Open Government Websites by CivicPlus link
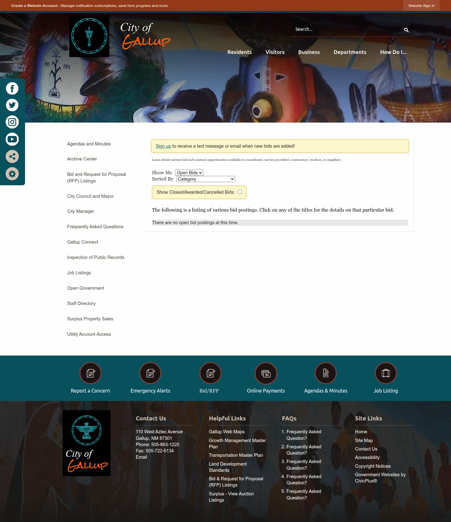Viewport: 451px width, 522px height. (380, 478)
